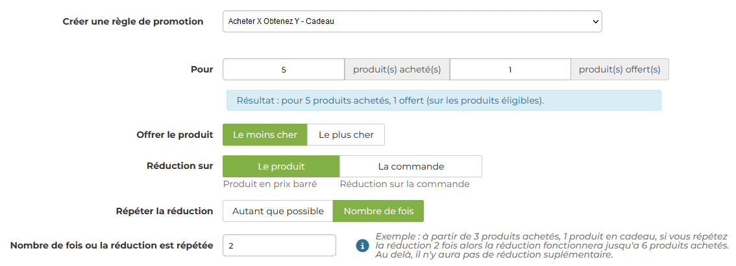Click the Créer une règle de promotion label
Screen dimensions: 736x266
pyautogui.click(x=133, y=21)
